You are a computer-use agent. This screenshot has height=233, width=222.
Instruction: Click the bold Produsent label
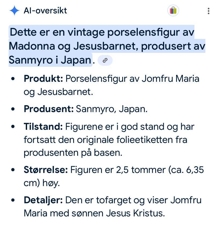[x=49, y=109]
